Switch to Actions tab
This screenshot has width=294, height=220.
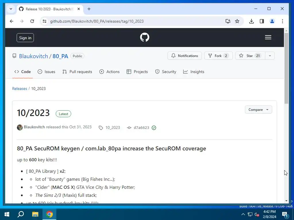pyautogui.click(x=109, y=72)
